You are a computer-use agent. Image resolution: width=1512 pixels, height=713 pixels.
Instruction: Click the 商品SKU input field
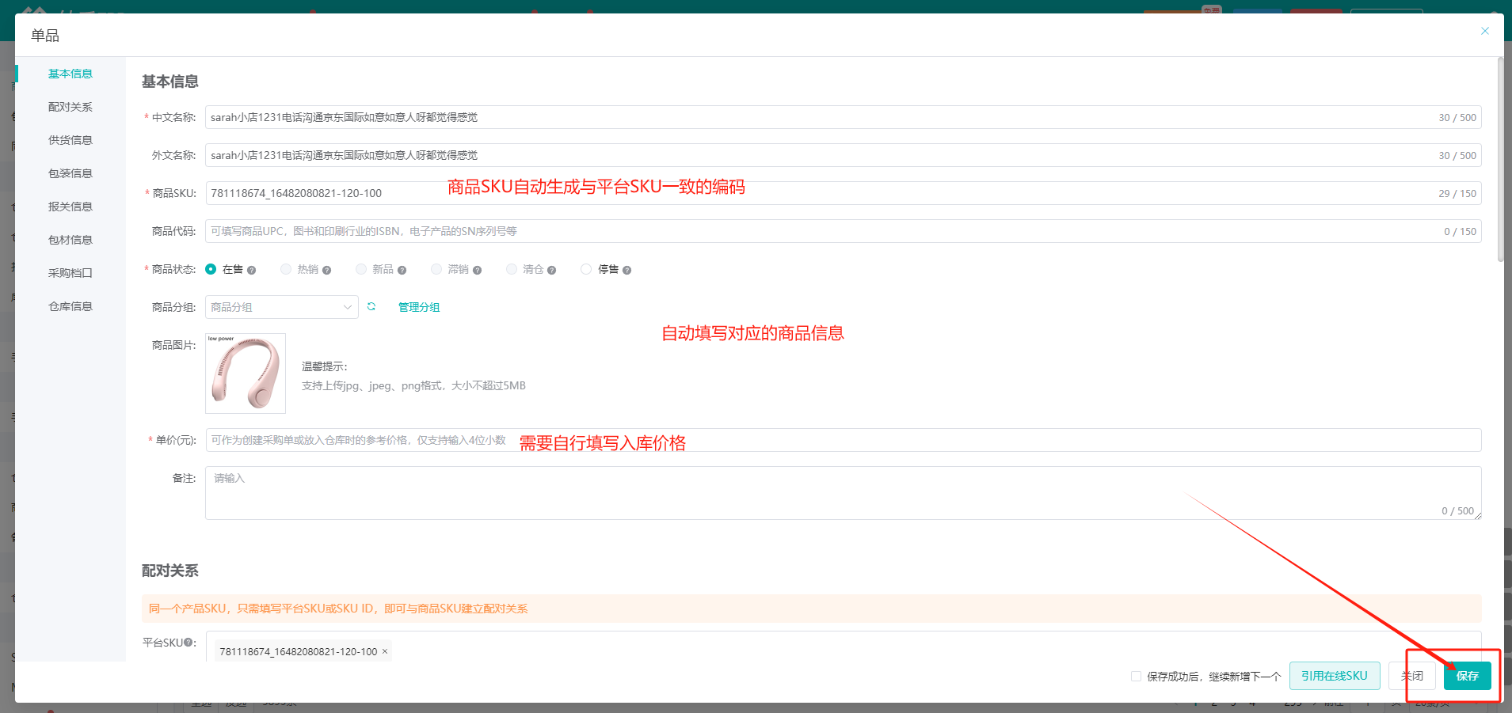843,193
